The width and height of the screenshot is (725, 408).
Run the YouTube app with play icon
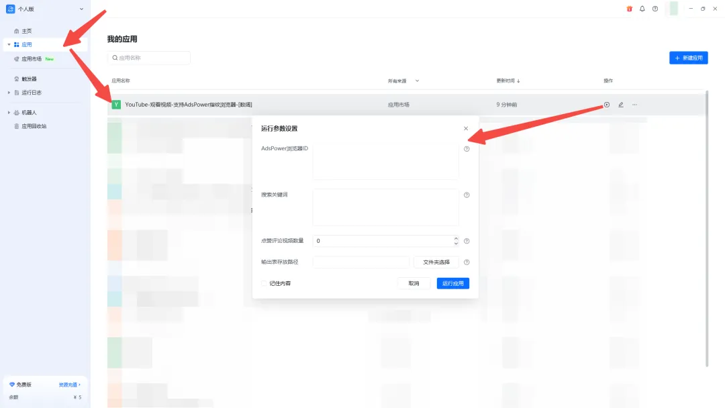click(x=607, y=105)
